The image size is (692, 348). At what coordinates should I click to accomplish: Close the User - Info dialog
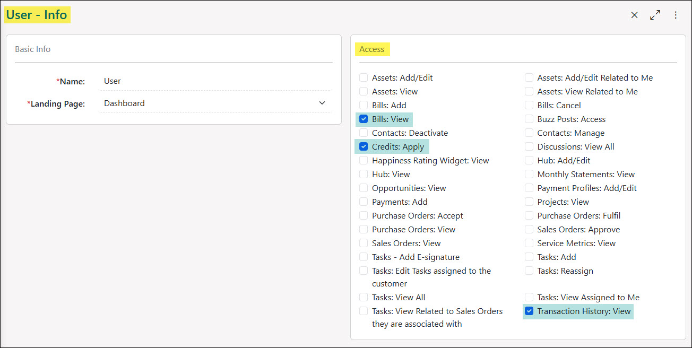pos(634,15)
